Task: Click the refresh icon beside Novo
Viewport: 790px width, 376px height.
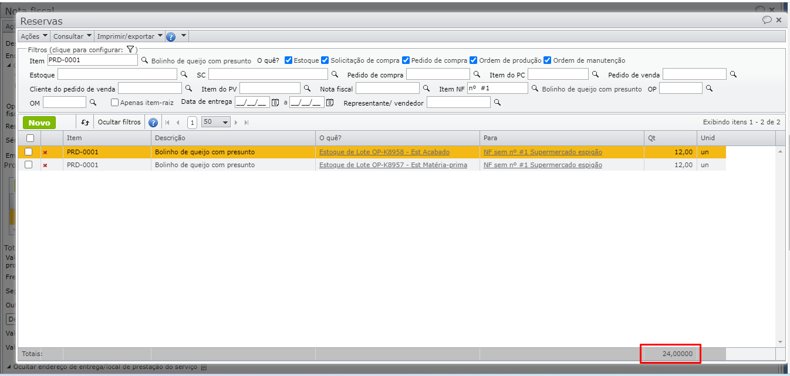Action: tap(85, 123)
